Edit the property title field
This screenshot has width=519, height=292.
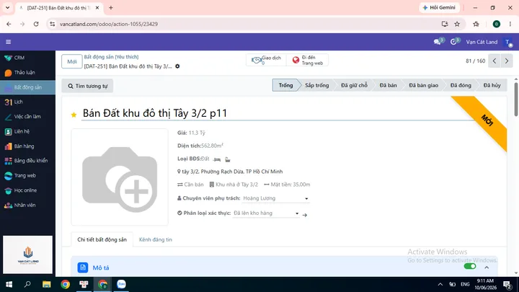point(278,113)
